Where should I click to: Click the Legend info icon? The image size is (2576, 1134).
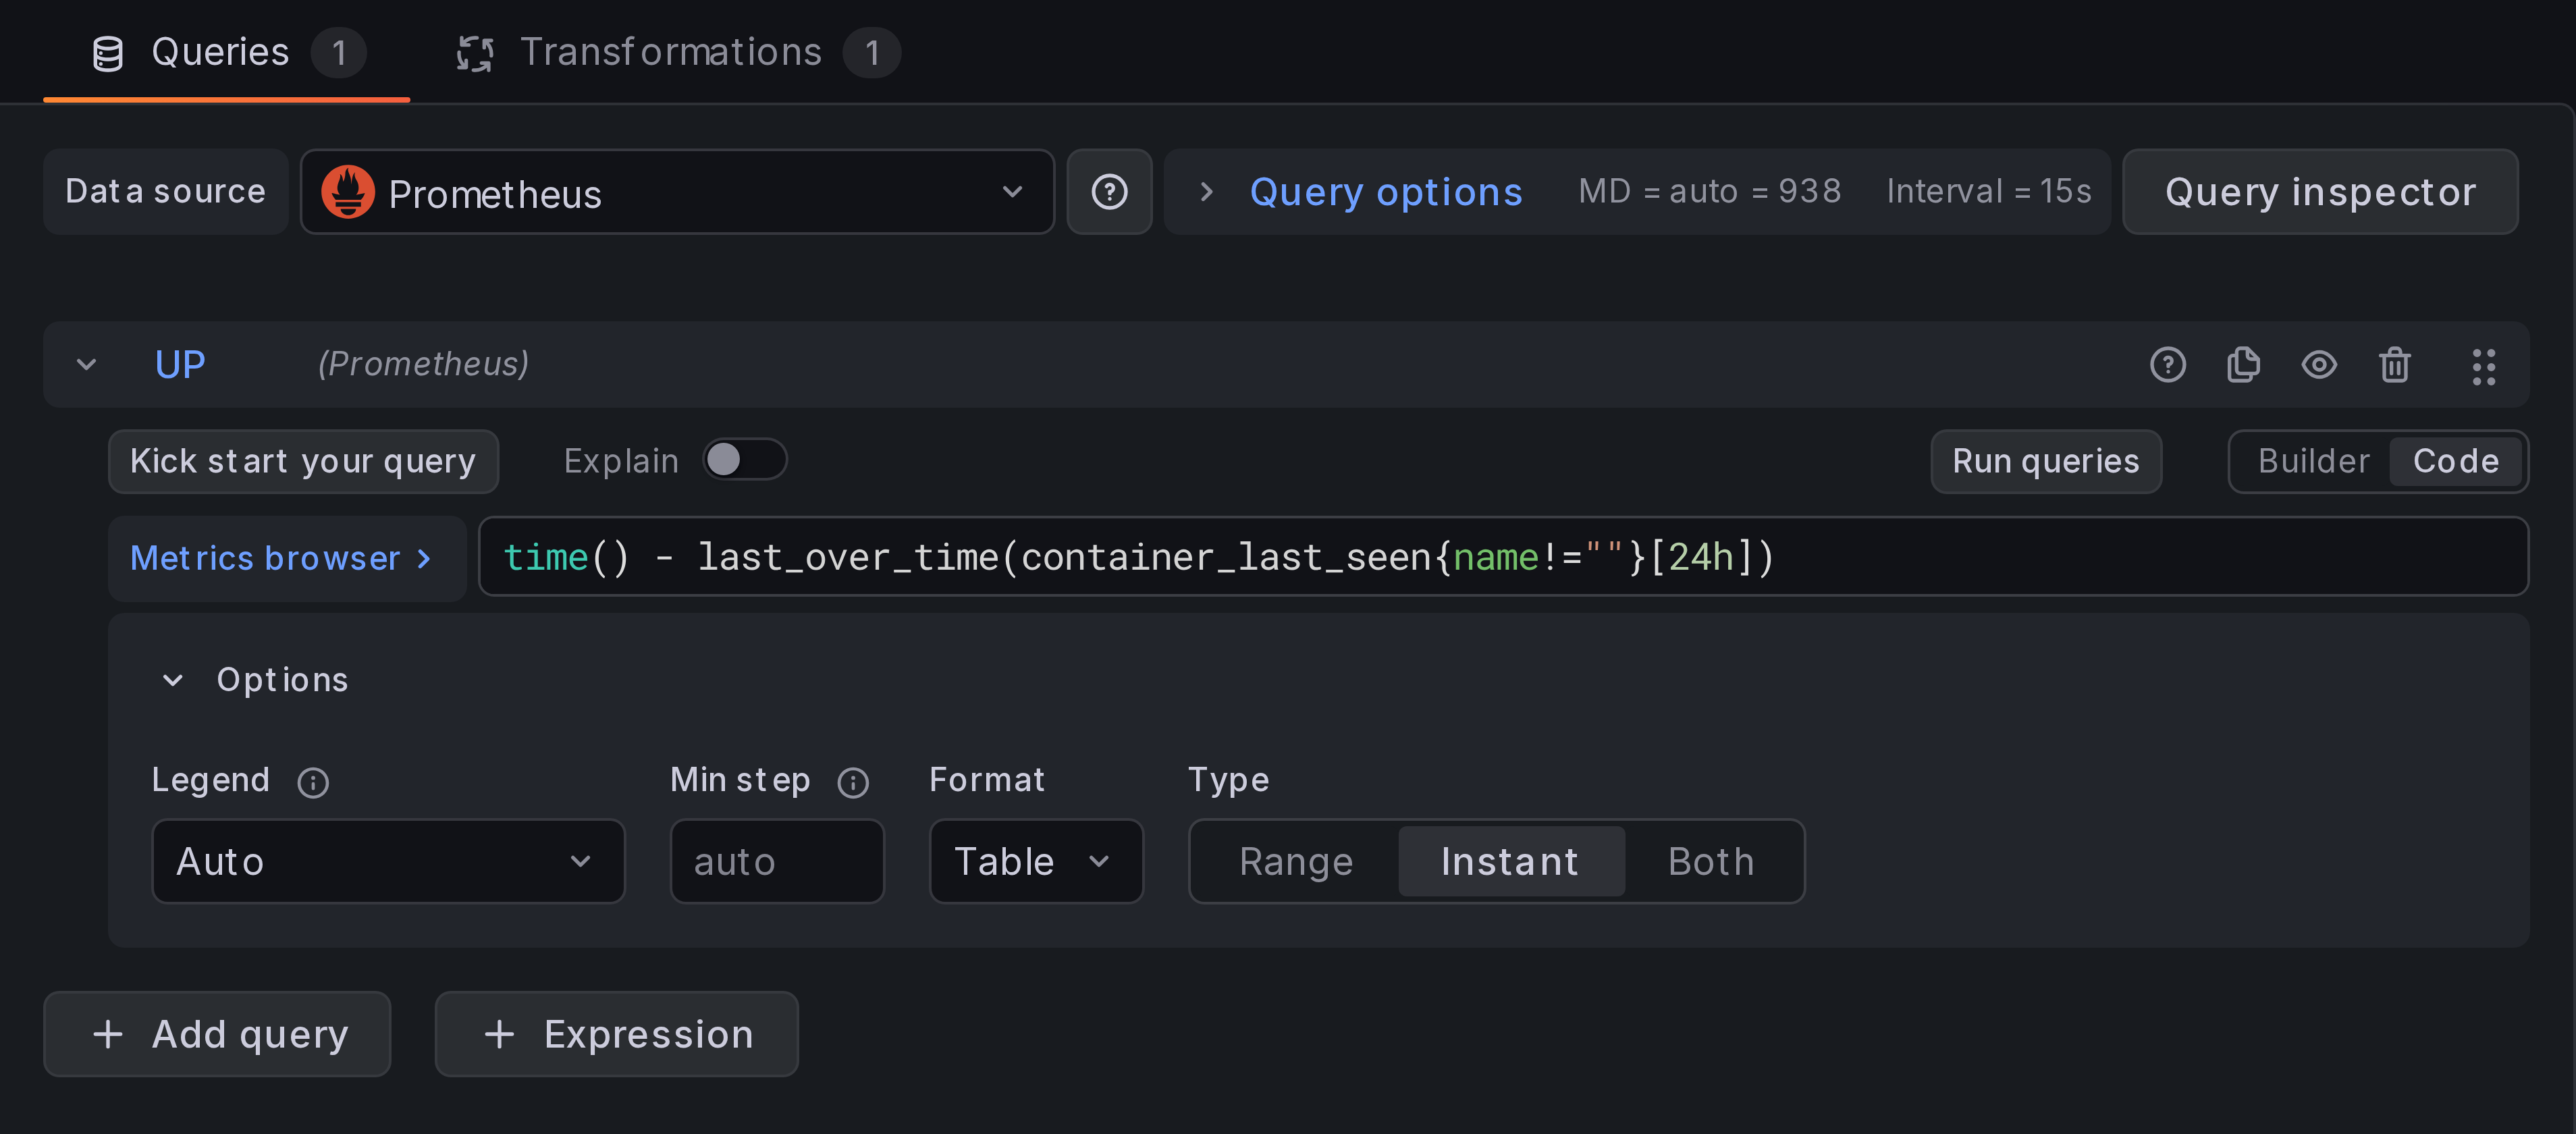313,782
